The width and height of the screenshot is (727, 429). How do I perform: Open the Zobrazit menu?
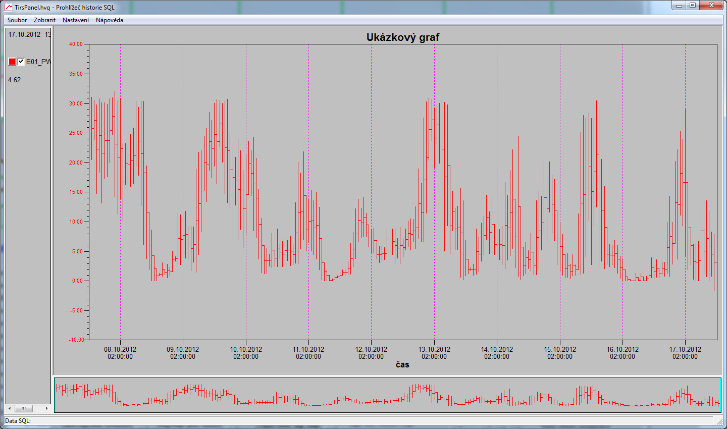click(44, 20)
